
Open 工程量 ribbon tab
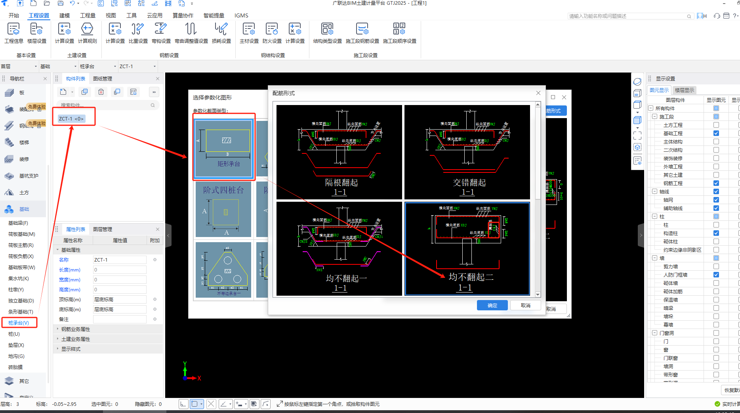[x=88, y=15]
